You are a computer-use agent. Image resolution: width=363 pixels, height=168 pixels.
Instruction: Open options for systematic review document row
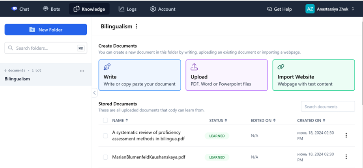[346, 135]
